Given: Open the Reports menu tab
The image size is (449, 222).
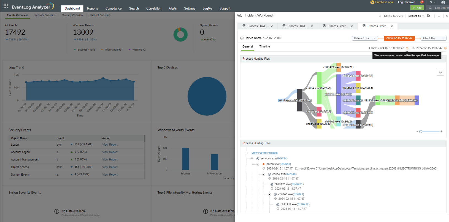Looking at the screenshot, I should click(x=93, y=9).
